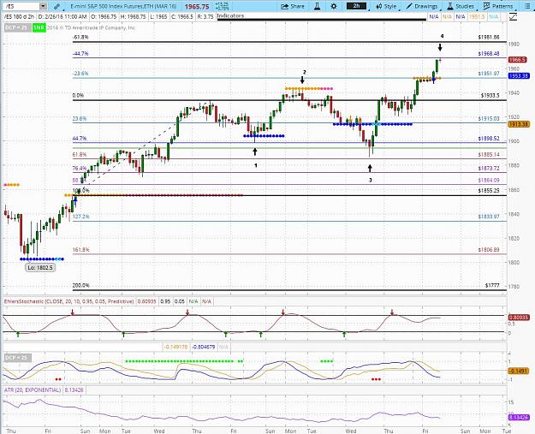
Task: Click the 1951.5 indicator value in header
Action: (477, 16)
